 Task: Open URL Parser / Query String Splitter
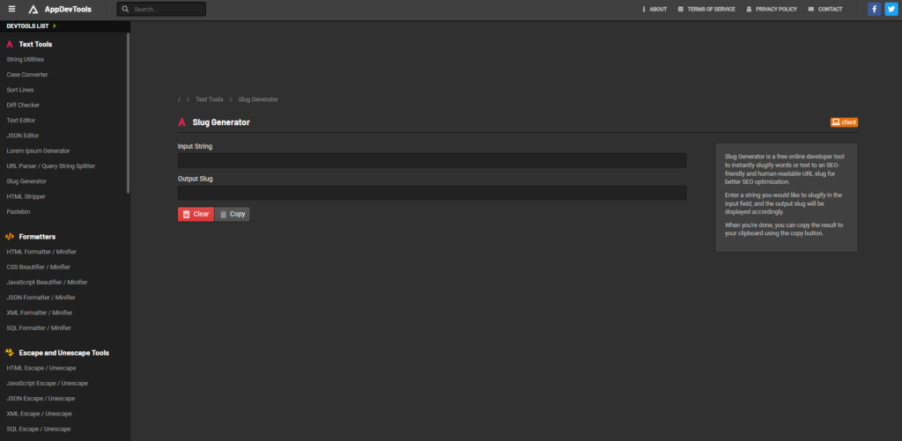tap(50, 166)
